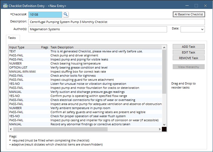The height and width of the screenshot is (152, 213).
Task: Click the vertical scrollbar thumb in task list
Action: [x=164, y=72]
